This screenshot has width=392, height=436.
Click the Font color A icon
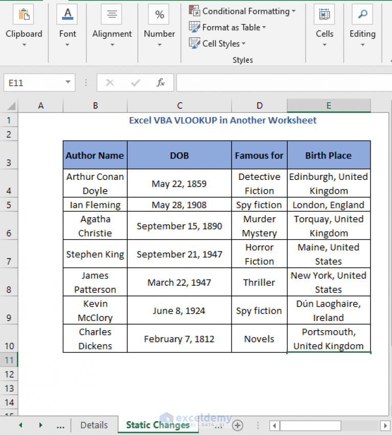pyautogui.click(x=67, y=14)
